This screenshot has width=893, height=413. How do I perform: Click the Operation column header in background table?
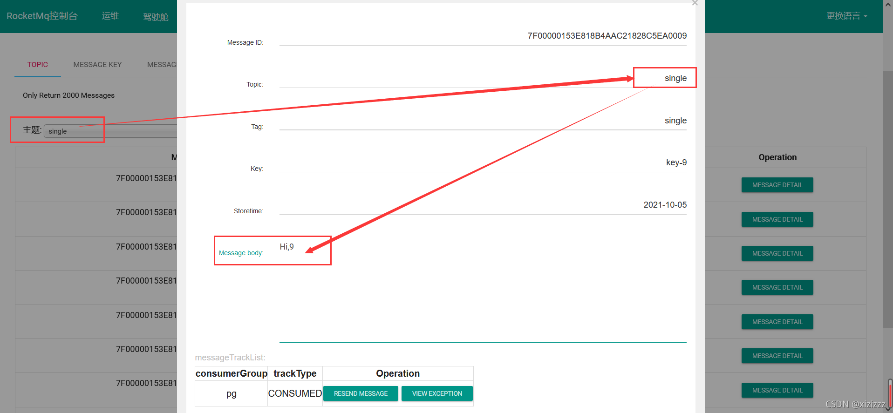777,157
